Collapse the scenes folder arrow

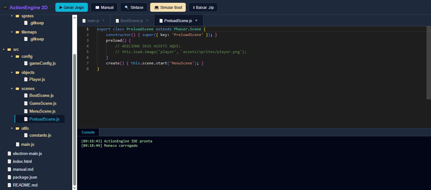pos(12,88)
